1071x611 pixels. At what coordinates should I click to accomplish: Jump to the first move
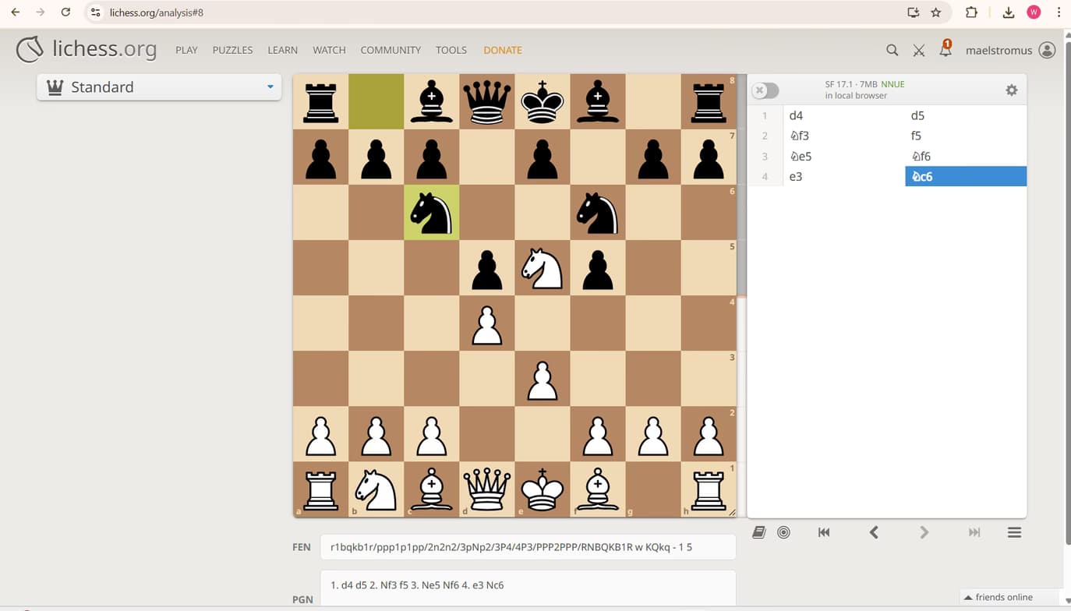click(x=824, y=532)
